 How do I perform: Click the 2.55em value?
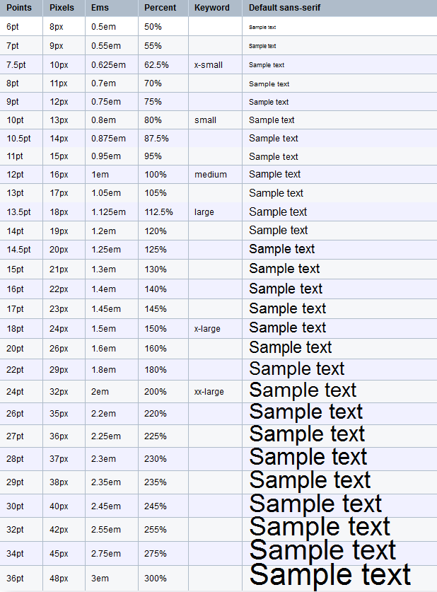click(106, 530)
